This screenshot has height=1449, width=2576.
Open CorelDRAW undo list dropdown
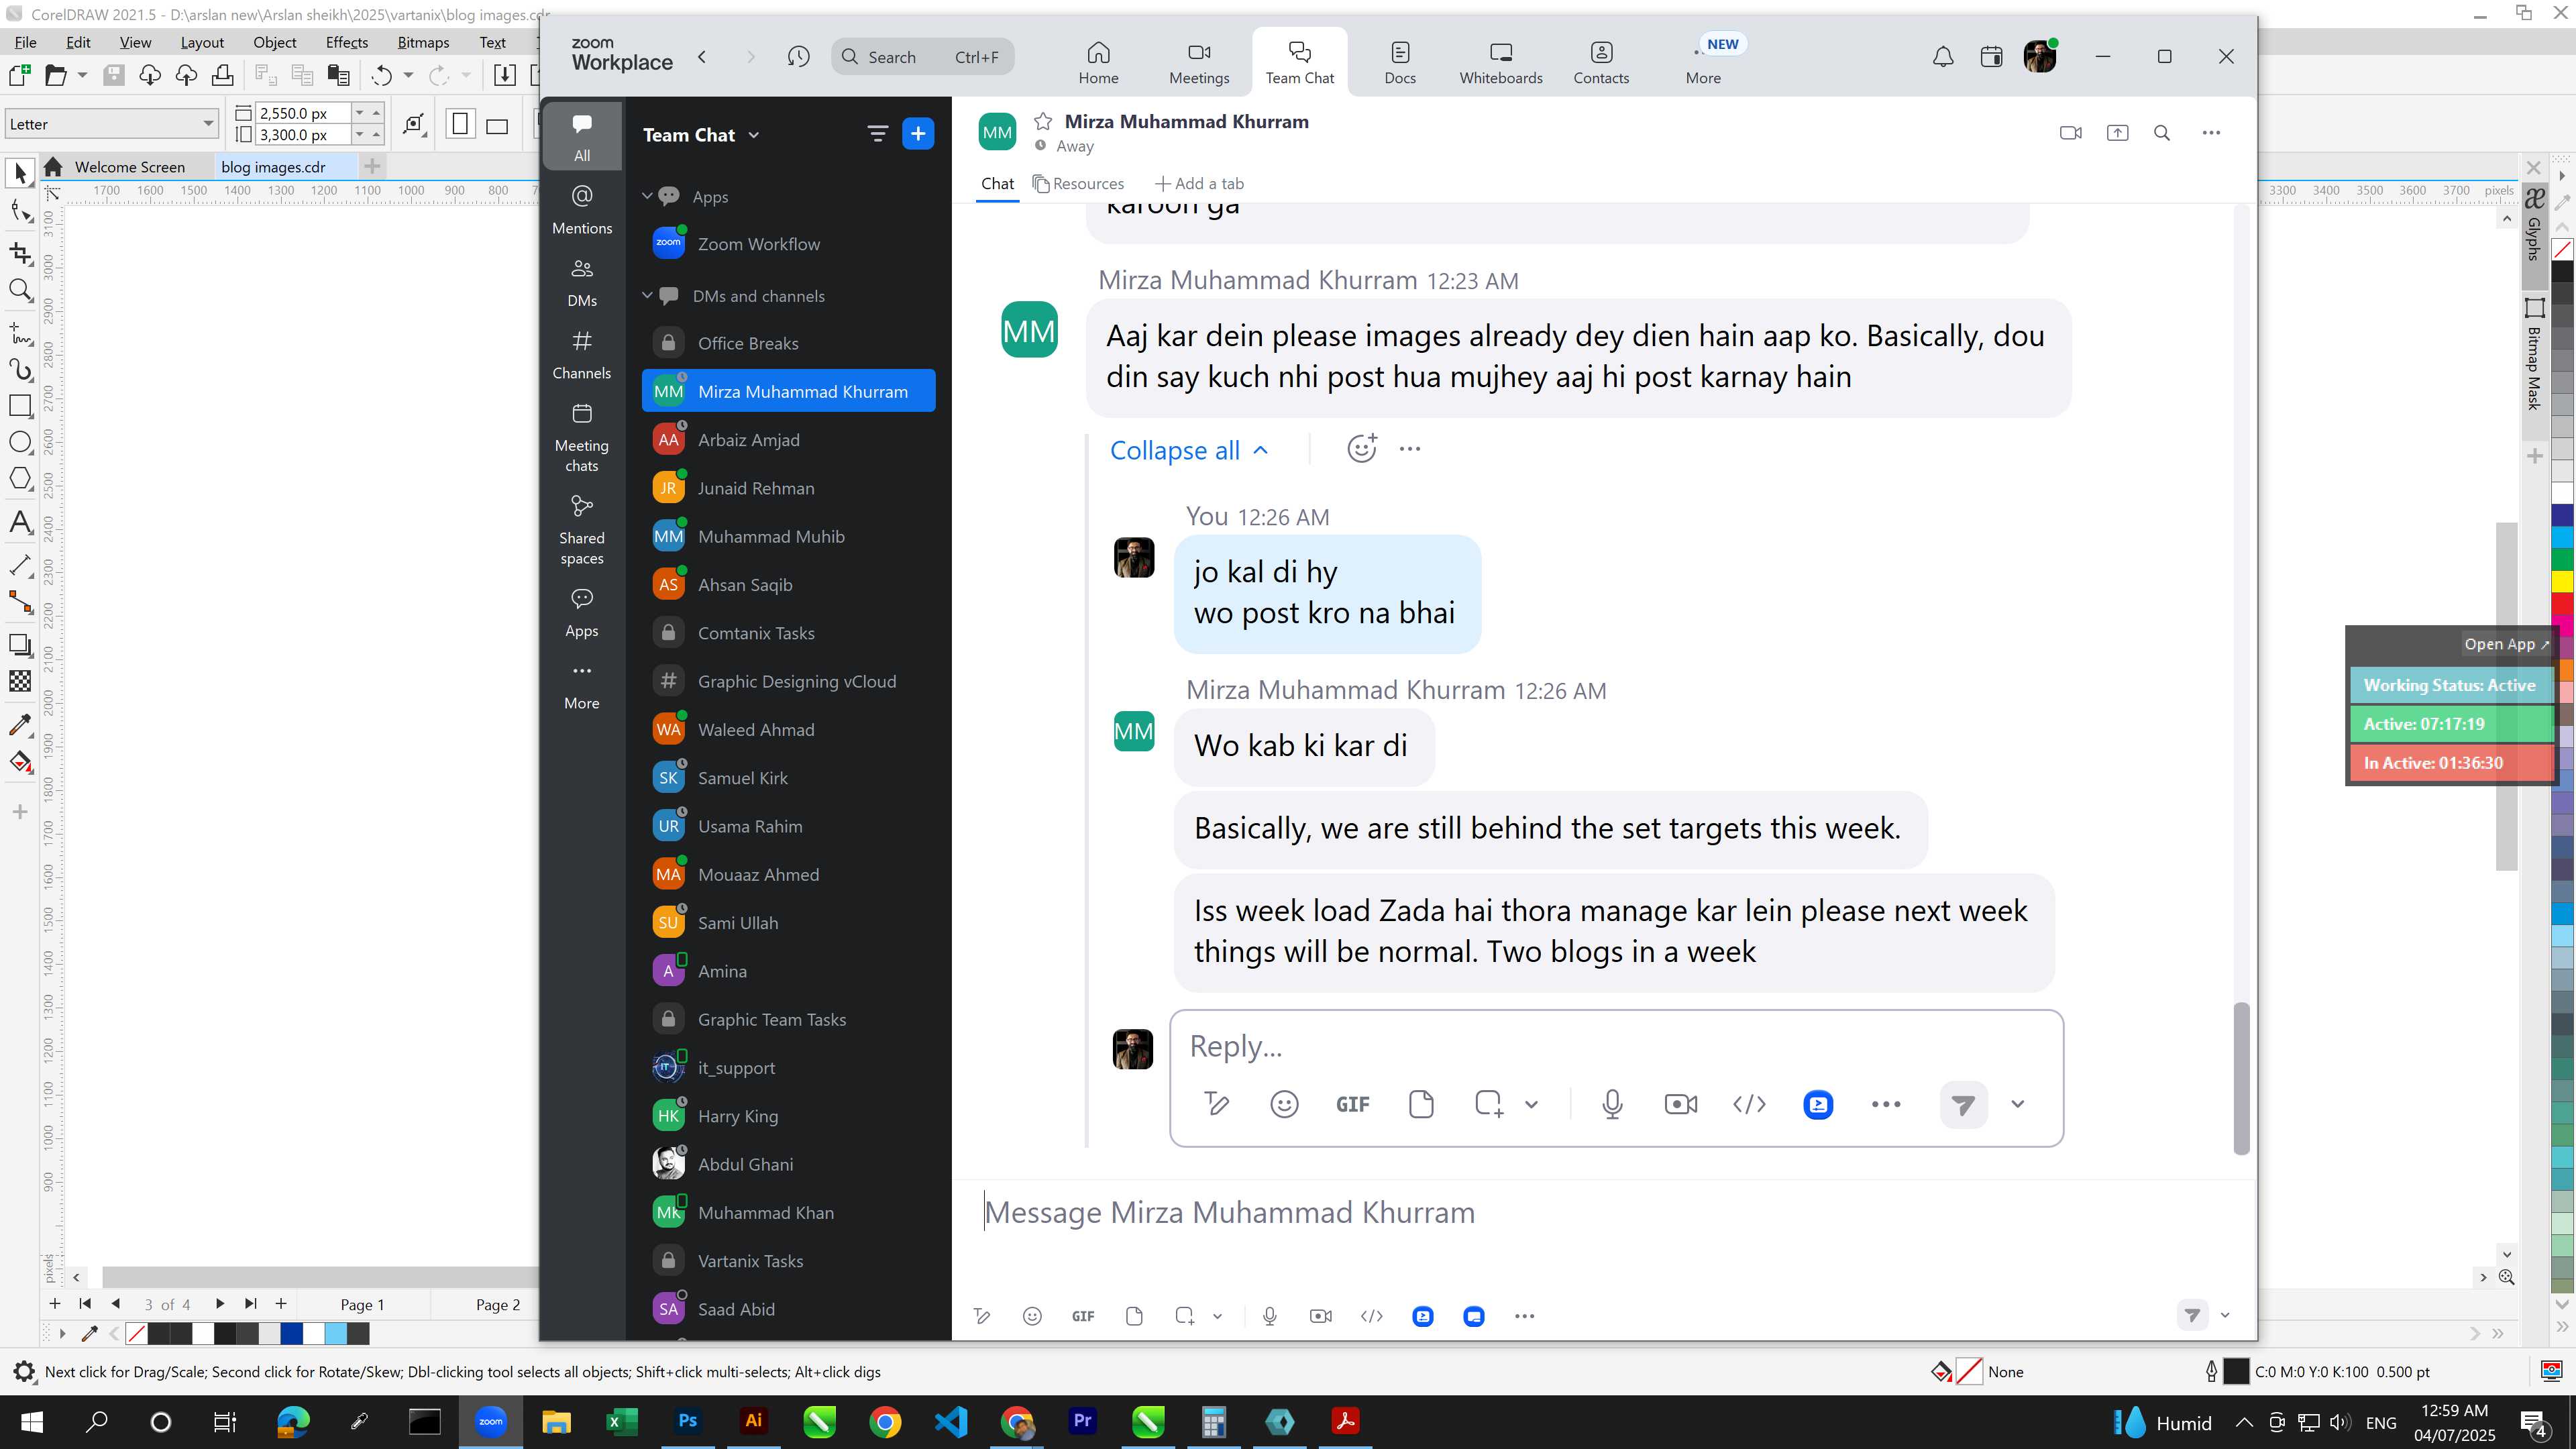[408, 75]
